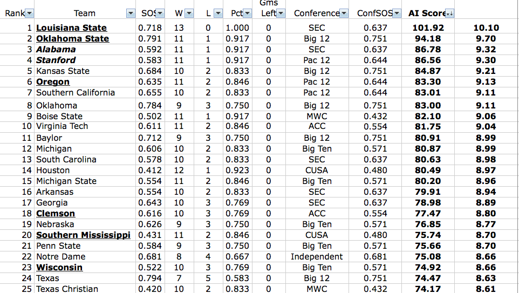Click the Louisiana State team link
The height and width of the screenshot is (293, 519).
72,28
